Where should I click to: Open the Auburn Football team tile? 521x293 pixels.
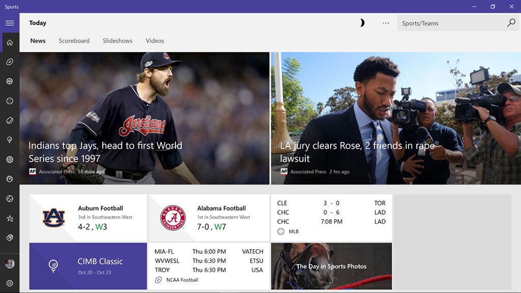(88, 218)
